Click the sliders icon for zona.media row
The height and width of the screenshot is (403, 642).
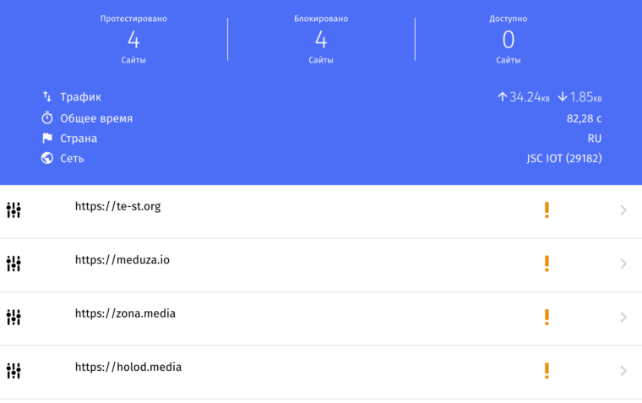pyautogui.click(x=14, y=317)
